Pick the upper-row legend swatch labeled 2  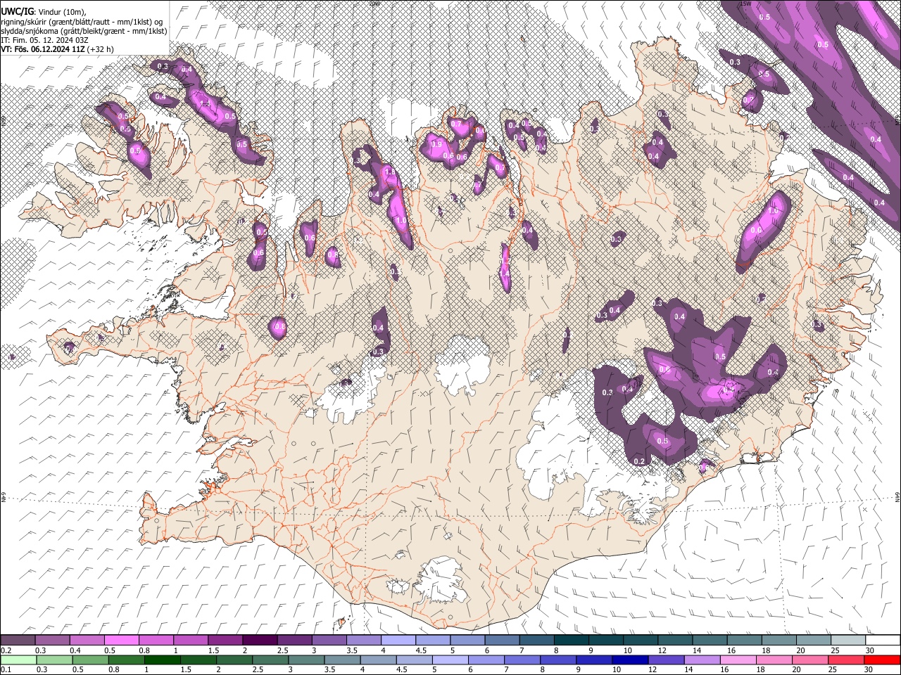[x=259, y=640]
